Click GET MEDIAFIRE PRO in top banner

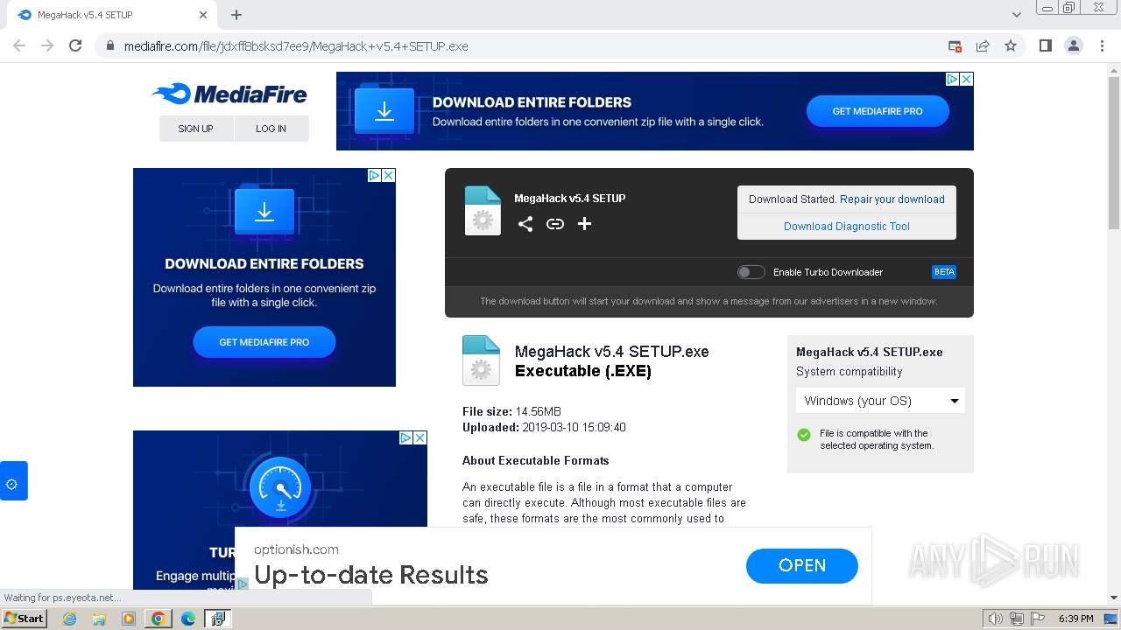point(878,111)
